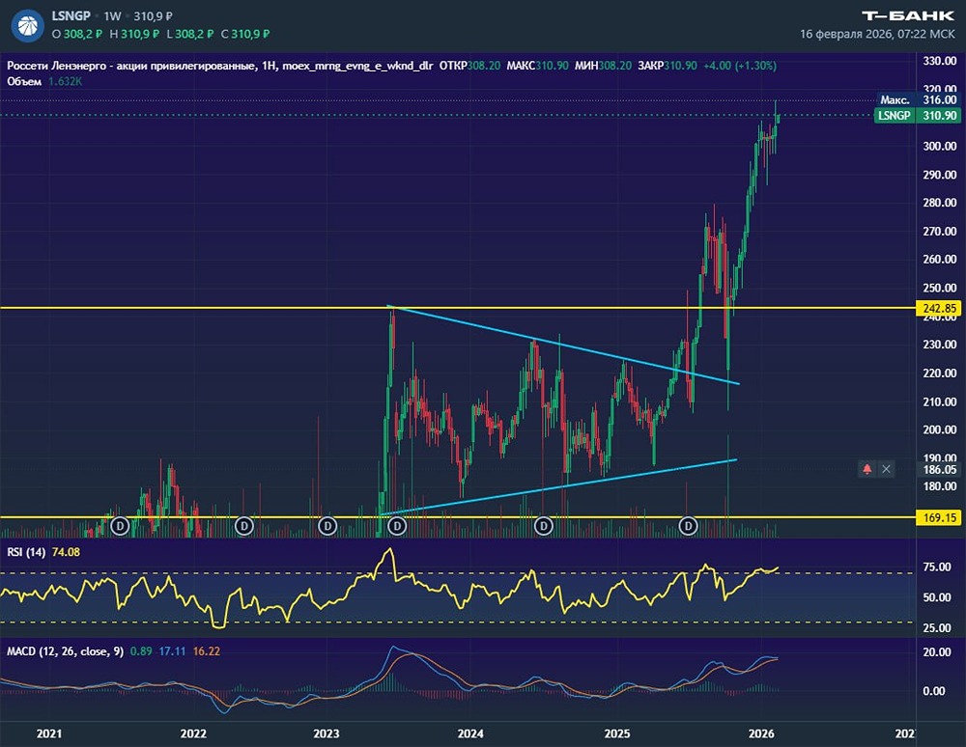
Task: Click the Макс. 316.00 price tag
Action: (919, 99)
